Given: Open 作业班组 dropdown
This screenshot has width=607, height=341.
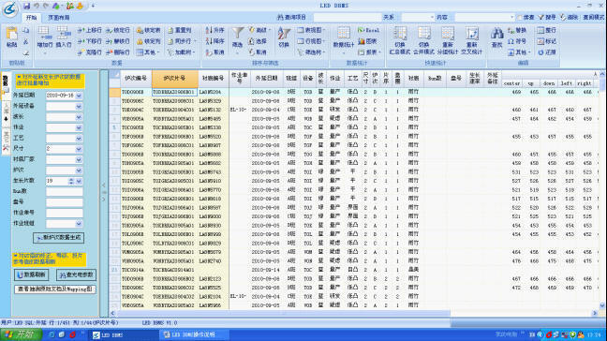Looking at the screenshot, I should coord(79,224).
